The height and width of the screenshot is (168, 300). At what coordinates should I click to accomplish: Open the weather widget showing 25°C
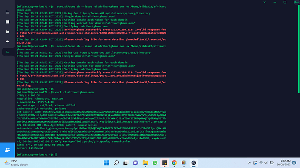pos(16,163)
